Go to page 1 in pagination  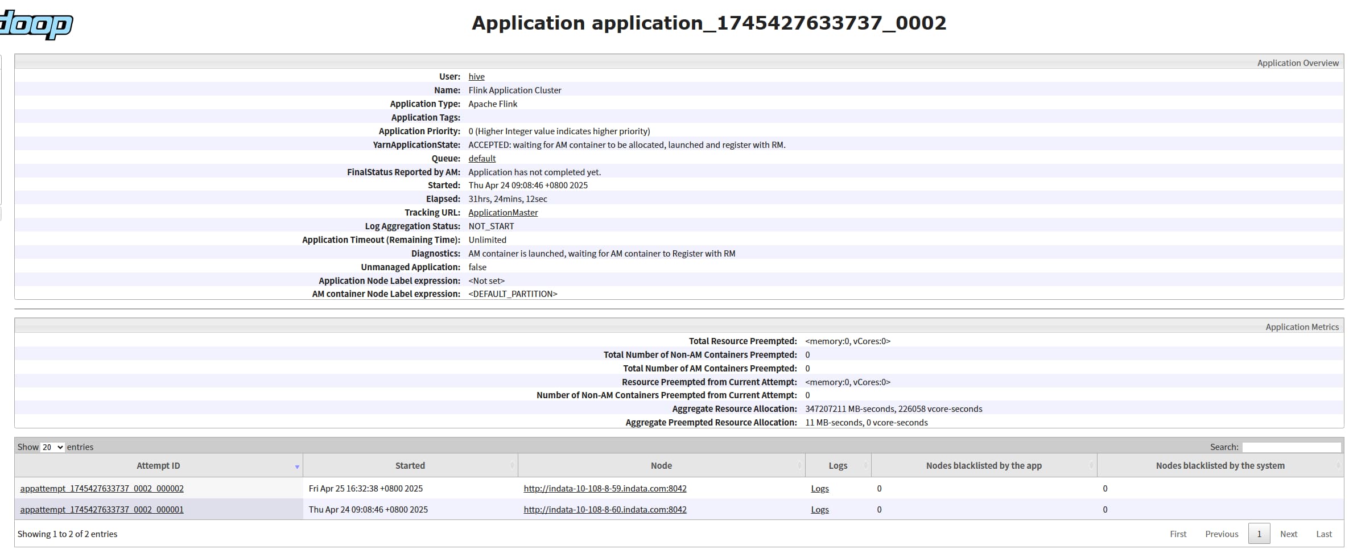click(x=1259, y=534)
